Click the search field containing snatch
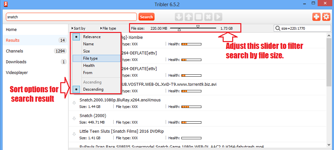334x150 pixels. pyautogui.click(x=71, y=17)
